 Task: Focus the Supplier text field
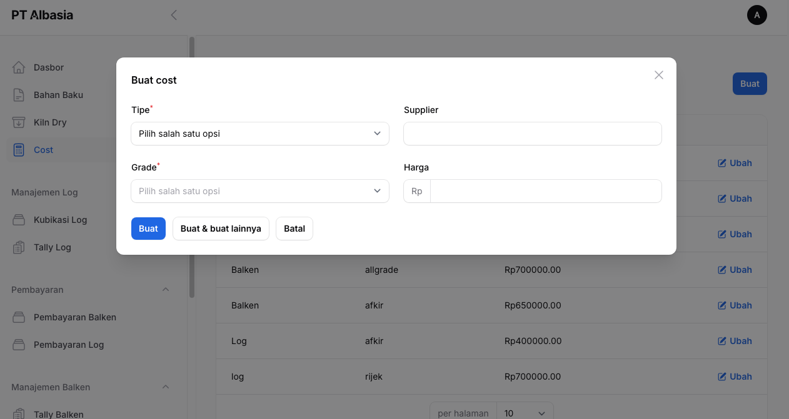click(x=532, y=134)
